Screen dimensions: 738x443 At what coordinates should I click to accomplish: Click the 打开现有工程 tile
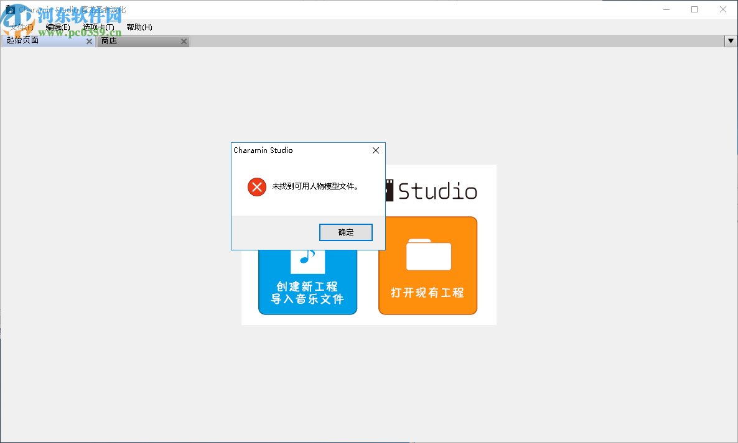[x=427, y=292]
